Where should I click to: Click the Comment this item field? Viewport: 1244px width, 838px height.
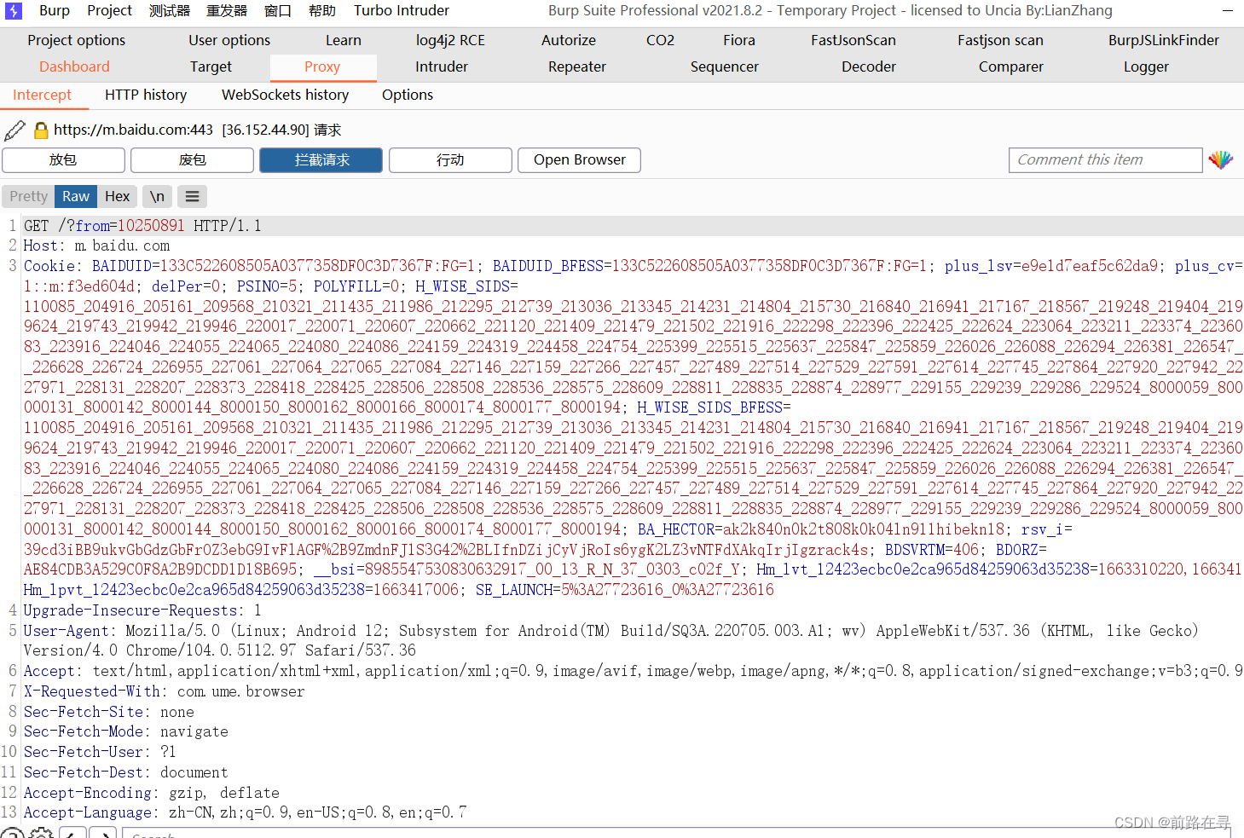[x=1105, y=160]
